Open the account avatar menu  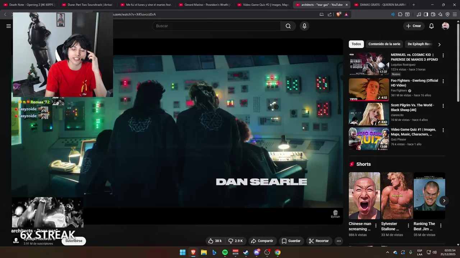pos(445,26)
